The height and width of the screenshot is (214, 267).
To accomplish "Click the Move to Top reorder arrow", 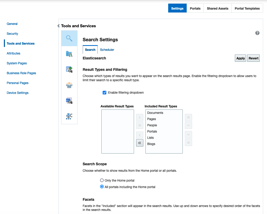I will pos(188,118).
